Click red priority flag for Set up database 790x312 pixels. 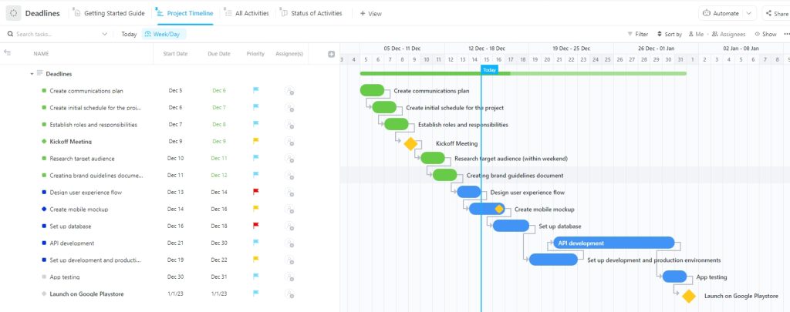point(256,226)
